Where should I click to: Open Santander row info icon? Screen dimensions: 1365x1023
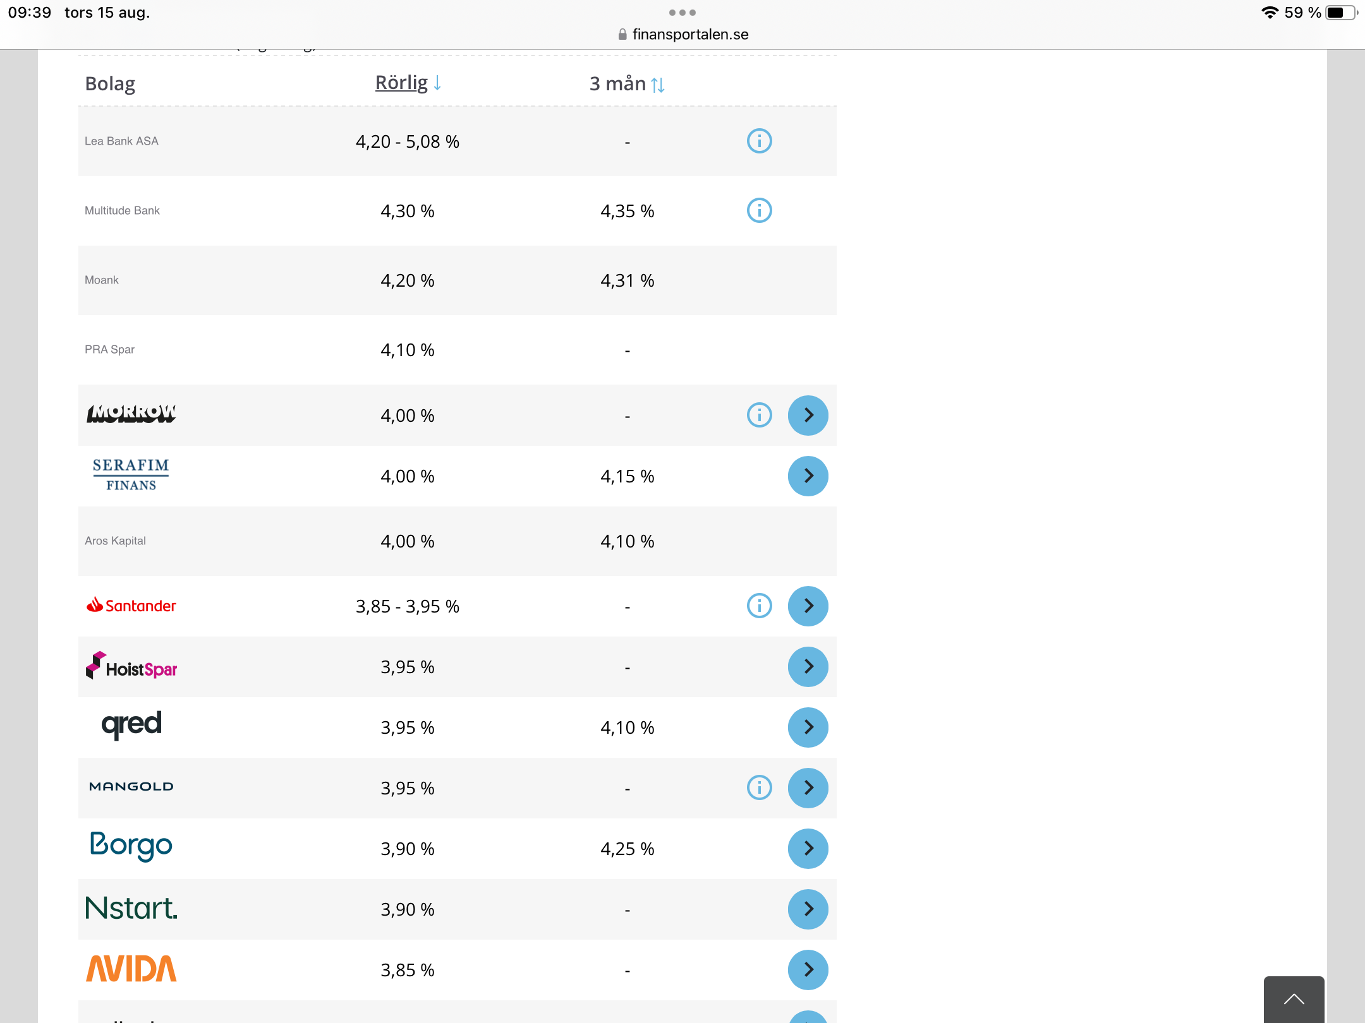tap(759, 606)
